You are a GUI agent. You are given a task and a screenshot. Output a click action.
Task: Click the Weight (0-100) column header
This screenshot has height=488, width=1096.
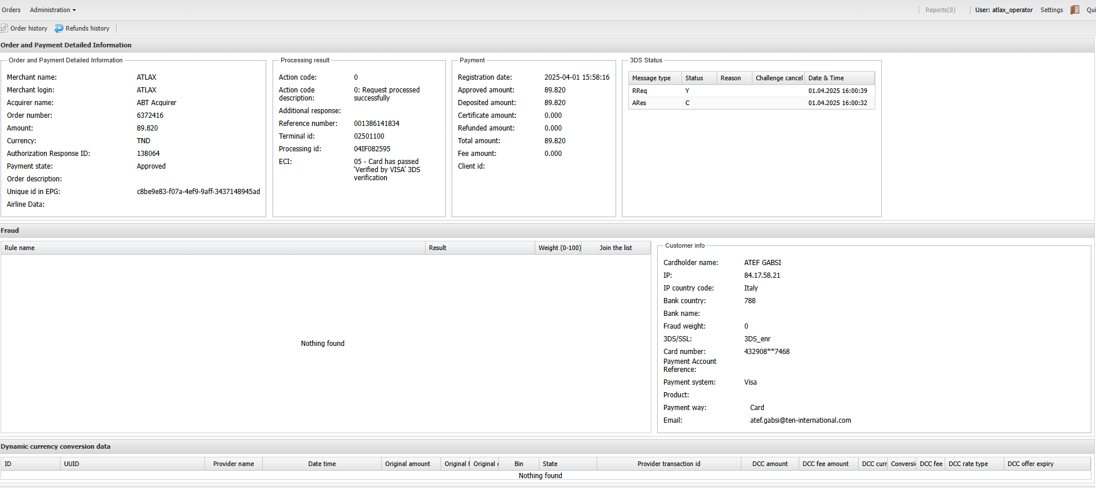(x=560, y=248)
